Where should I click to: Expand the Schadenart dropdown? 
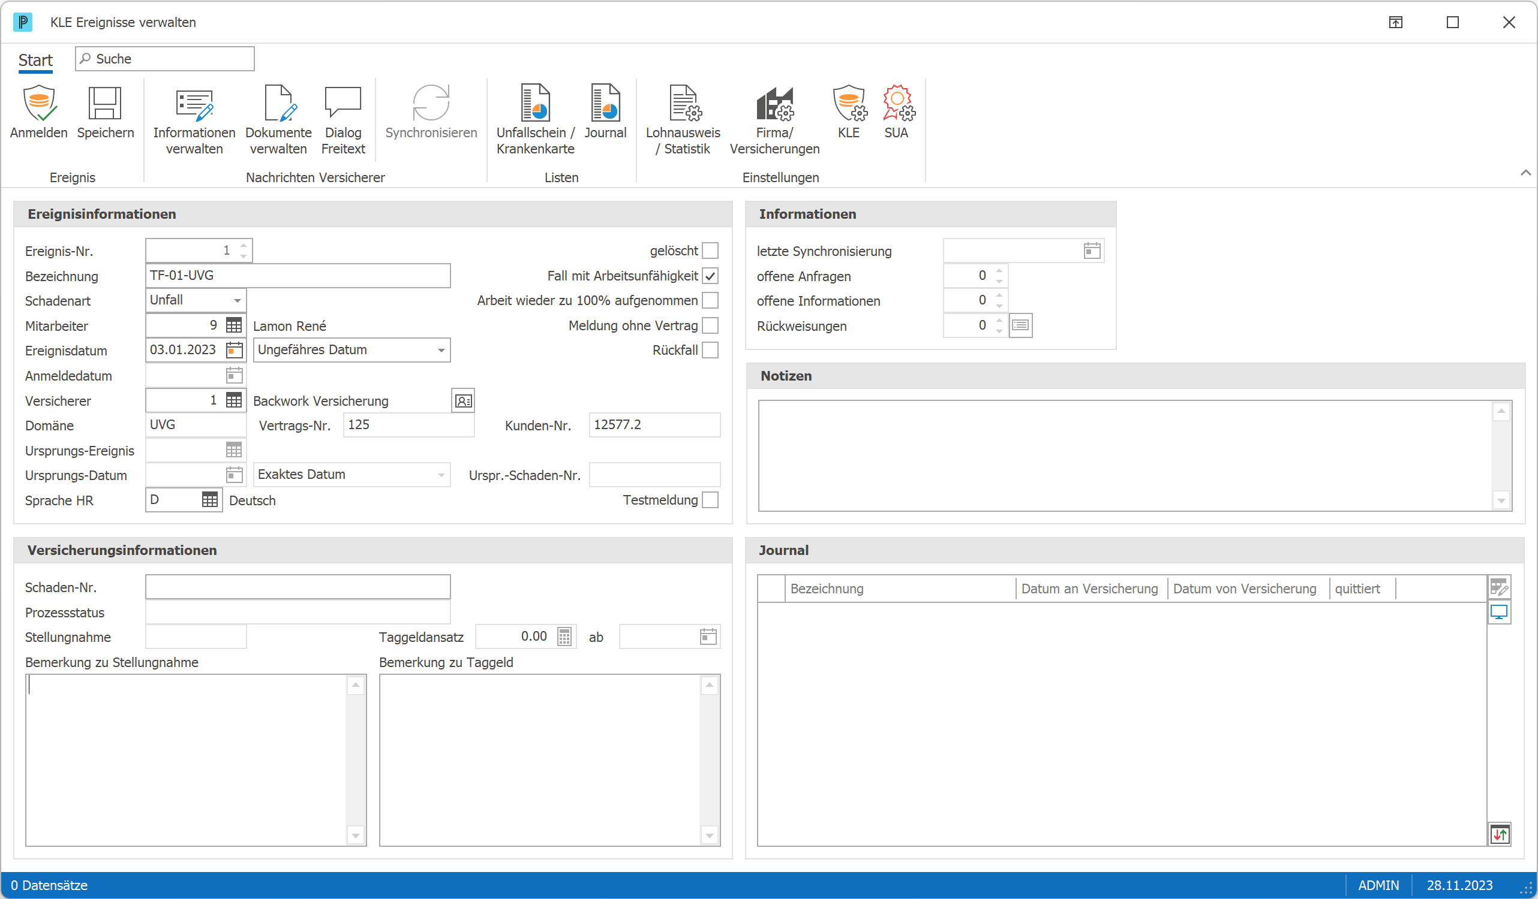[x=237, y=300]
